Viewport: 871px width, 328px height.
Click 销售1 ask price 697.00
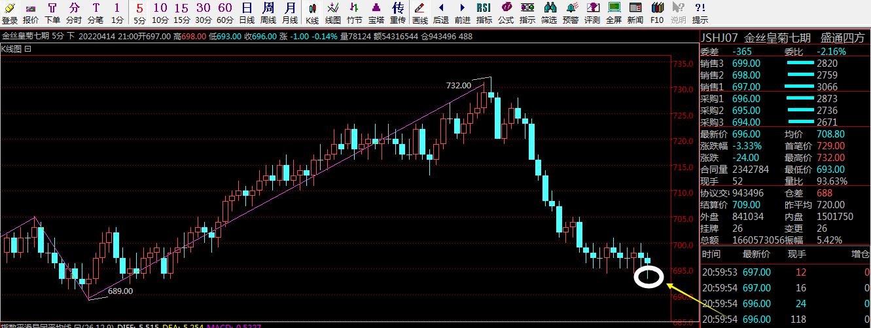[x=747, y=87]
